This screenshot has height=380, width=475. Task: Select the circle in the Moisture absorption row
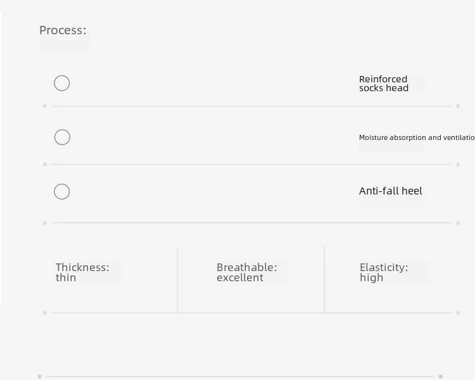(x=62, y=137)
